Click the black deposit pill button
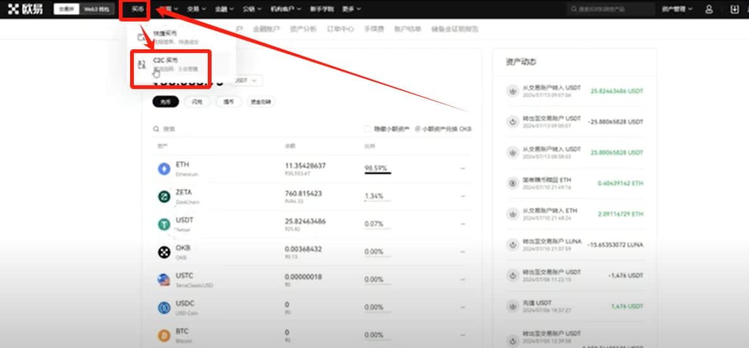The height and width of the screenshot is (348, 749). click(165, 102)
